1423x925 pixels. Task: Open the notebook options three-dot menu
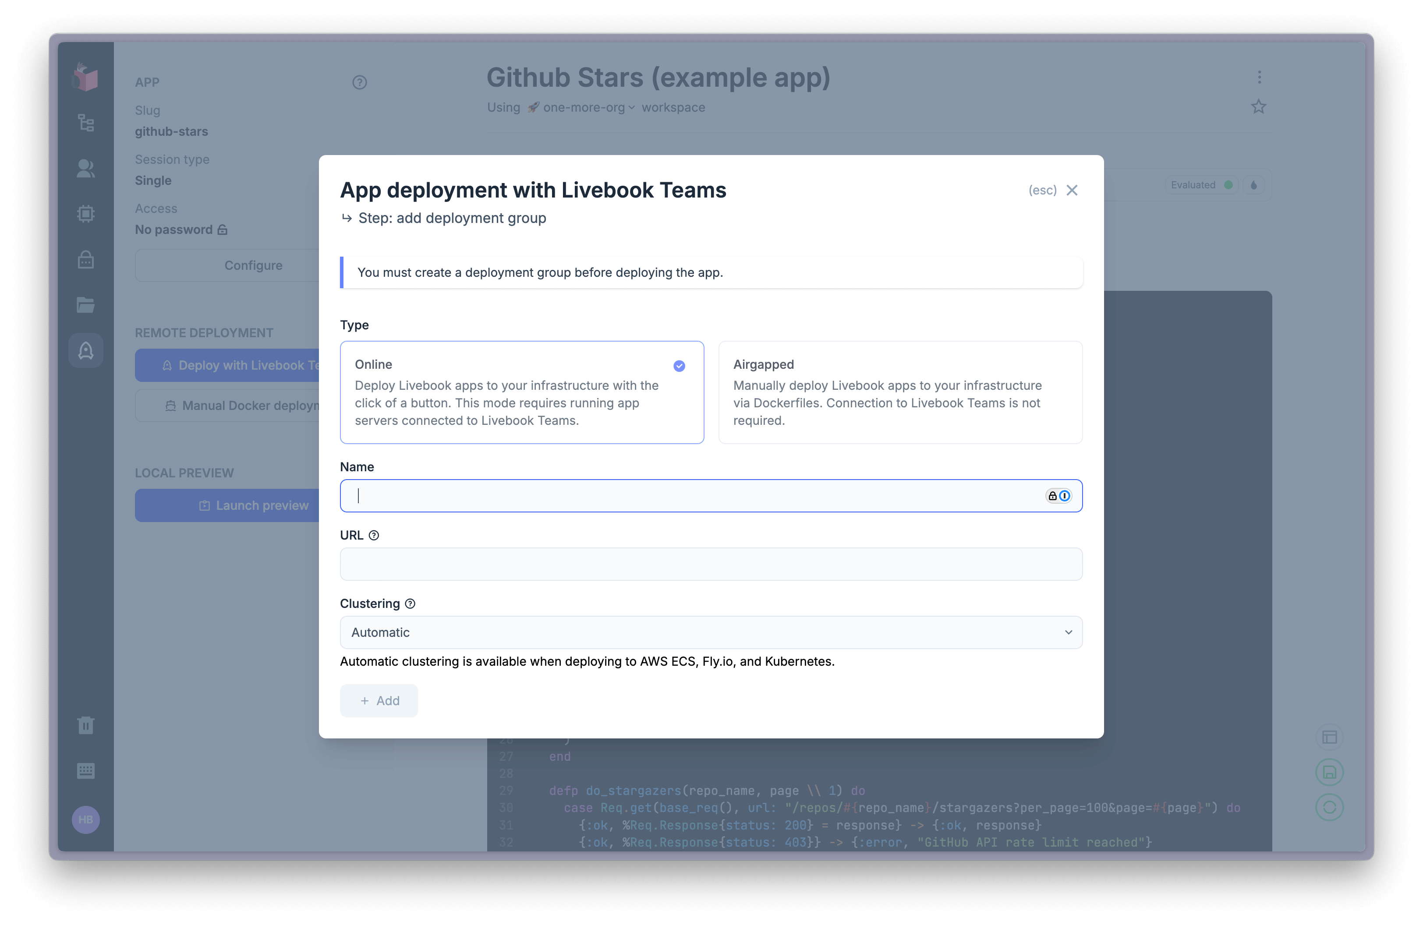(x=1259, y=77)
